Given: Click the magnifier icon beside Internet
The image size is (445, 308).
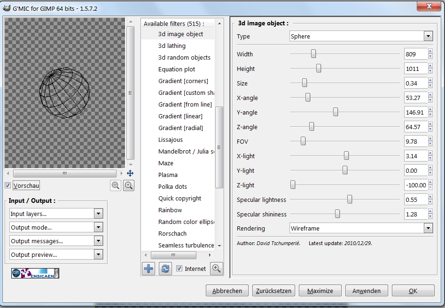Looking at the screenshot, I should [217, 268].
